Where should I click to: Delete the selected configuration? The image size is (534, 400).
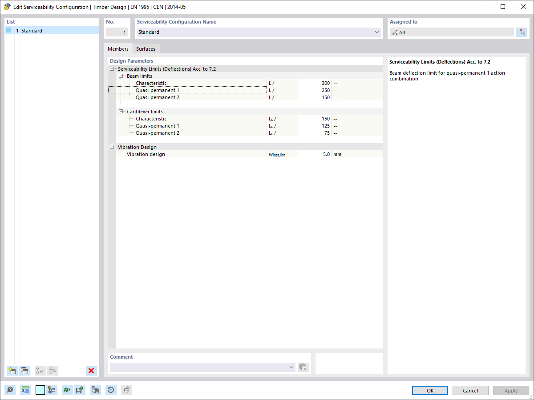pyautogui.click(x=91, y=371)
